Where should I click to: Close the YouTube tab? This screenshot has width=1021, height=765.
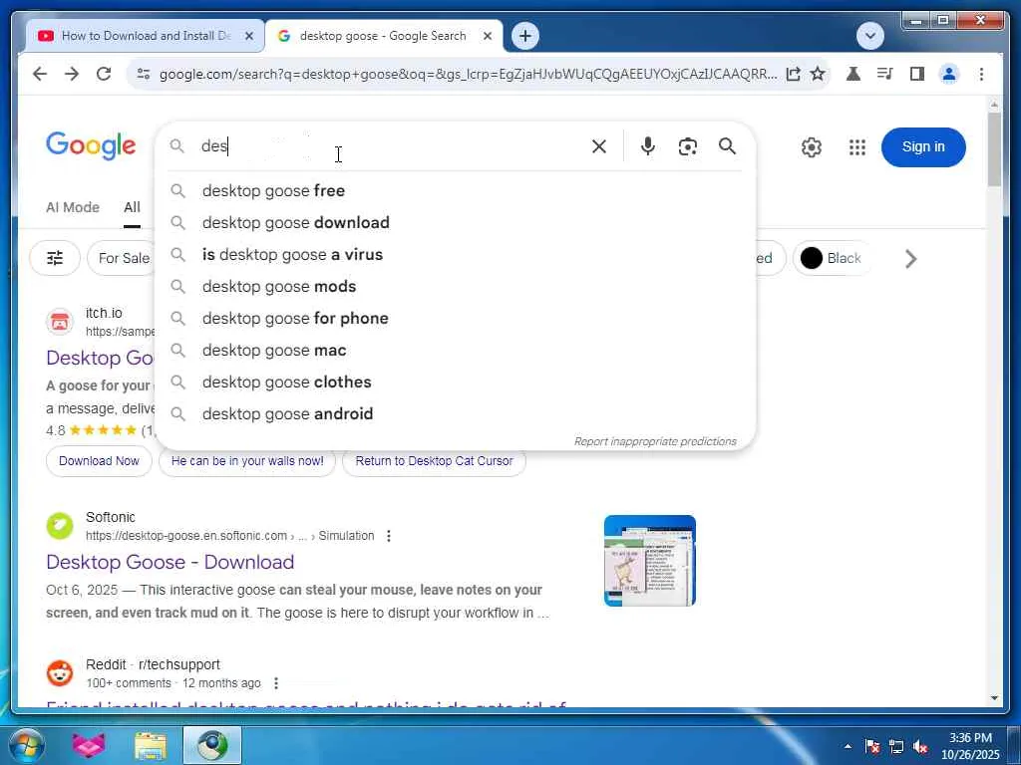tap(248, 36)
